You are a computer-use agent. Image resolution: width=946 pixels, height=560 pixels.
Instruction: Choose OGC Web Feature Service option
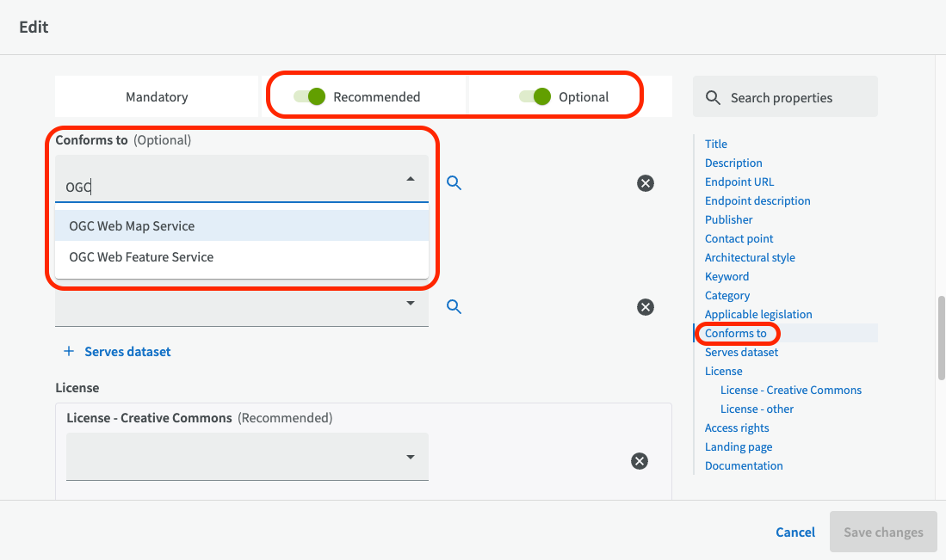tap(141, 257)
